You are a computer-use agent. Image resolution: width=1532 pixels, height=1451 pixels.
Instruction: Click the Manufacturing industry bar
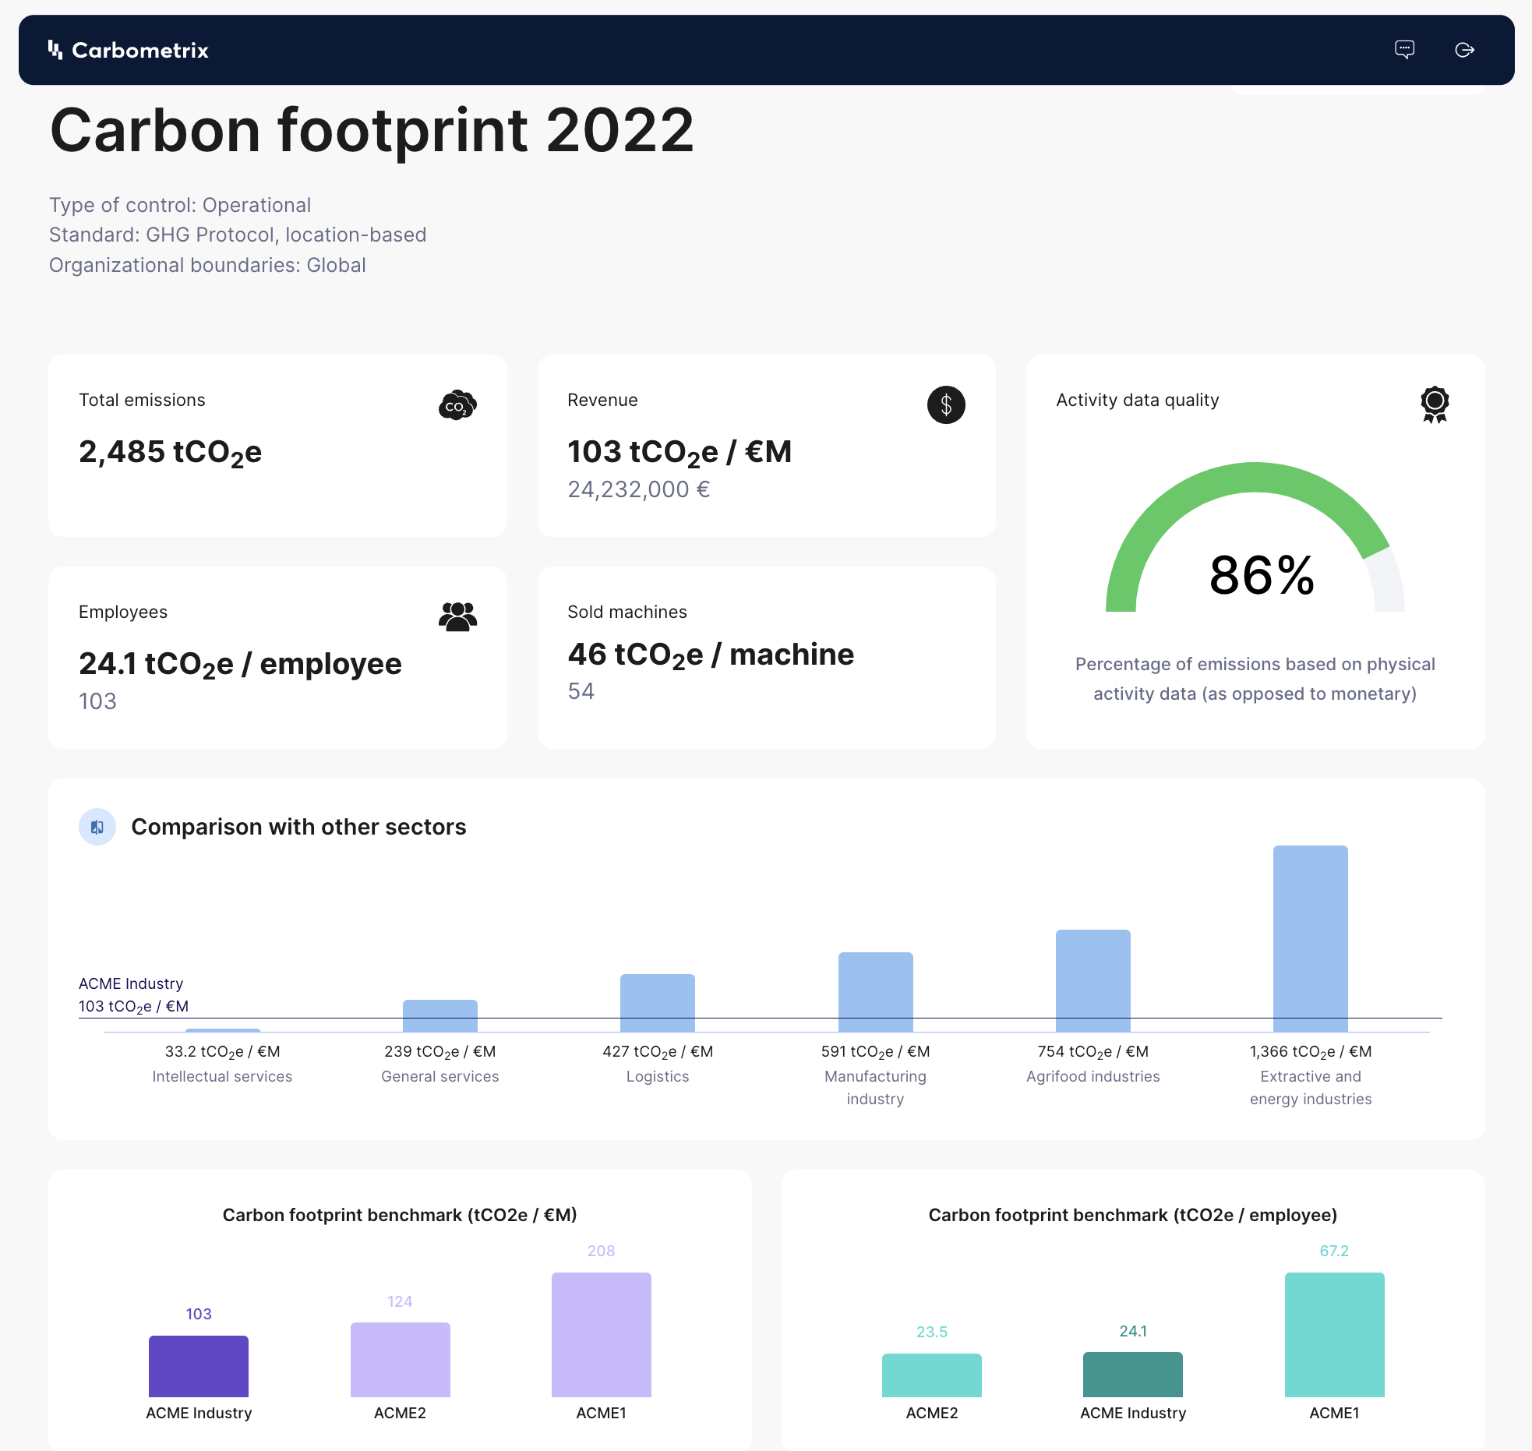(876, 992)
